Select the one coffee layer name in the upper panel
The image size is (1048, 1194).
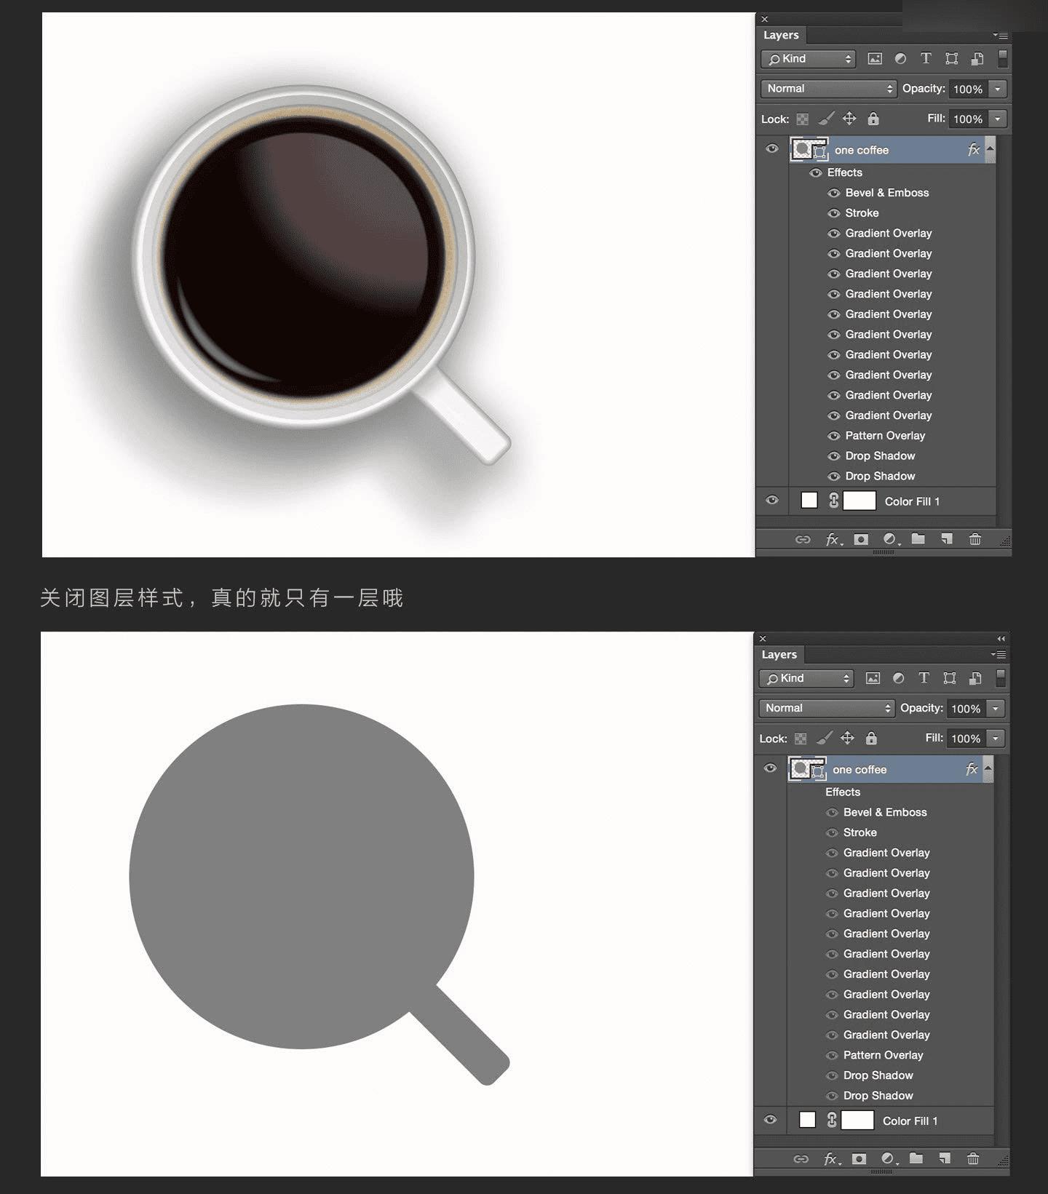pyautogui.click(x=862, y=150)
